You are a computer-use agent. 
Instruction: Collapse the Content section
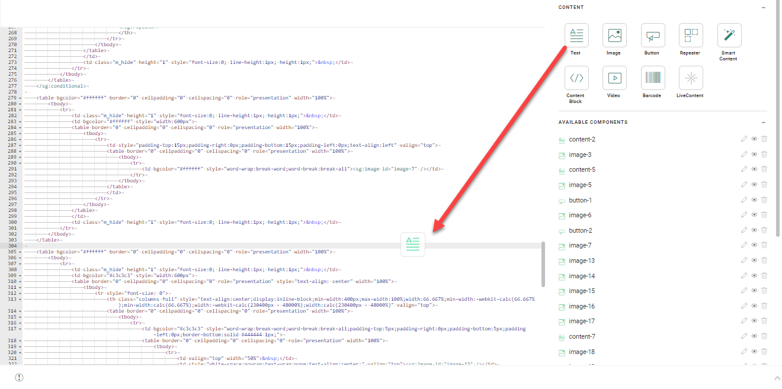click(x=763, y=8)
